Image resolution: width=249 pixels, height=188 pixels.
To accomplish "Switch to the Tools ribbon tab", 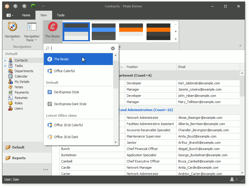I will tap(61, 15).
